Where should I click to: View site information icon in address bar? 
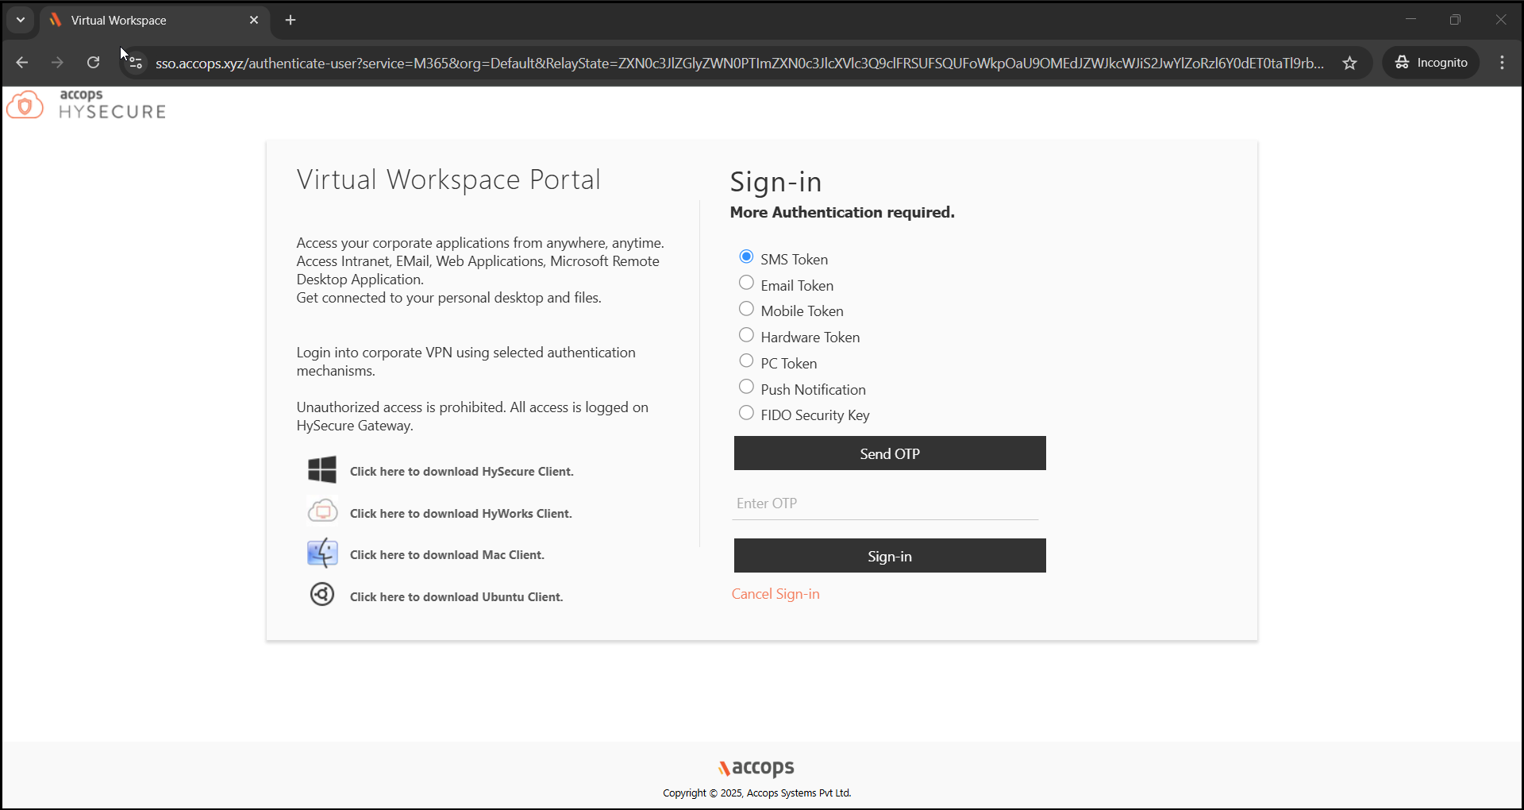click(x=136, y=63)
